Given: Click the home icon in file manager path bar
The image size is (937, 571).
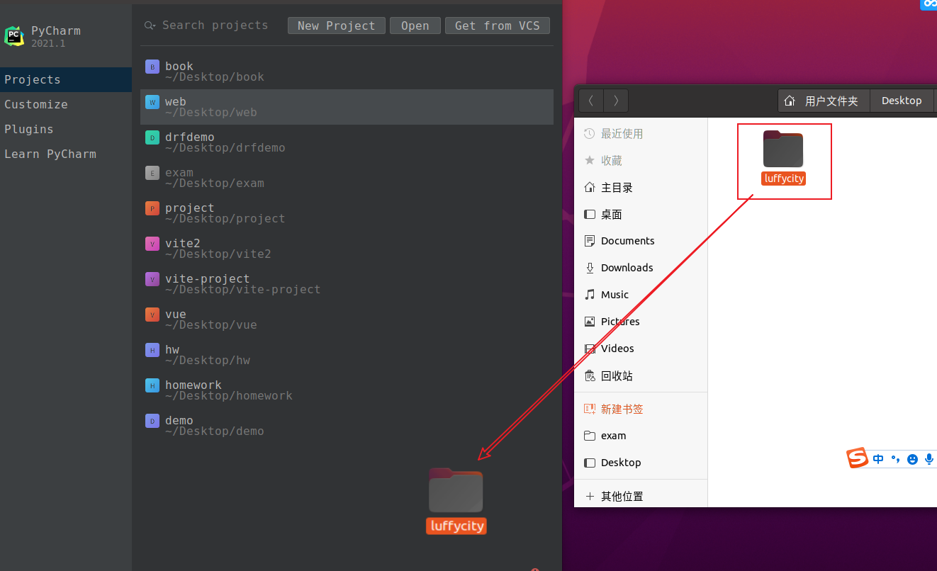Looking at the screenshot, I should (x=790, y=101).
